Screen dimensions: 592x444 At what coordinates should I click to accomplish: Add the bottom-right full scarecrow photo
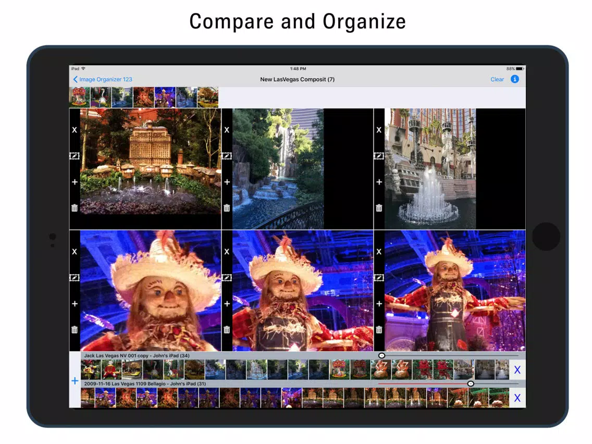tap(379, 304)
